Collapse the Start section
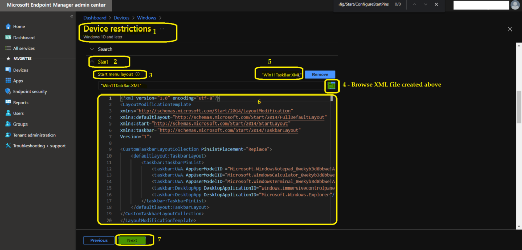 pos(92,62)
